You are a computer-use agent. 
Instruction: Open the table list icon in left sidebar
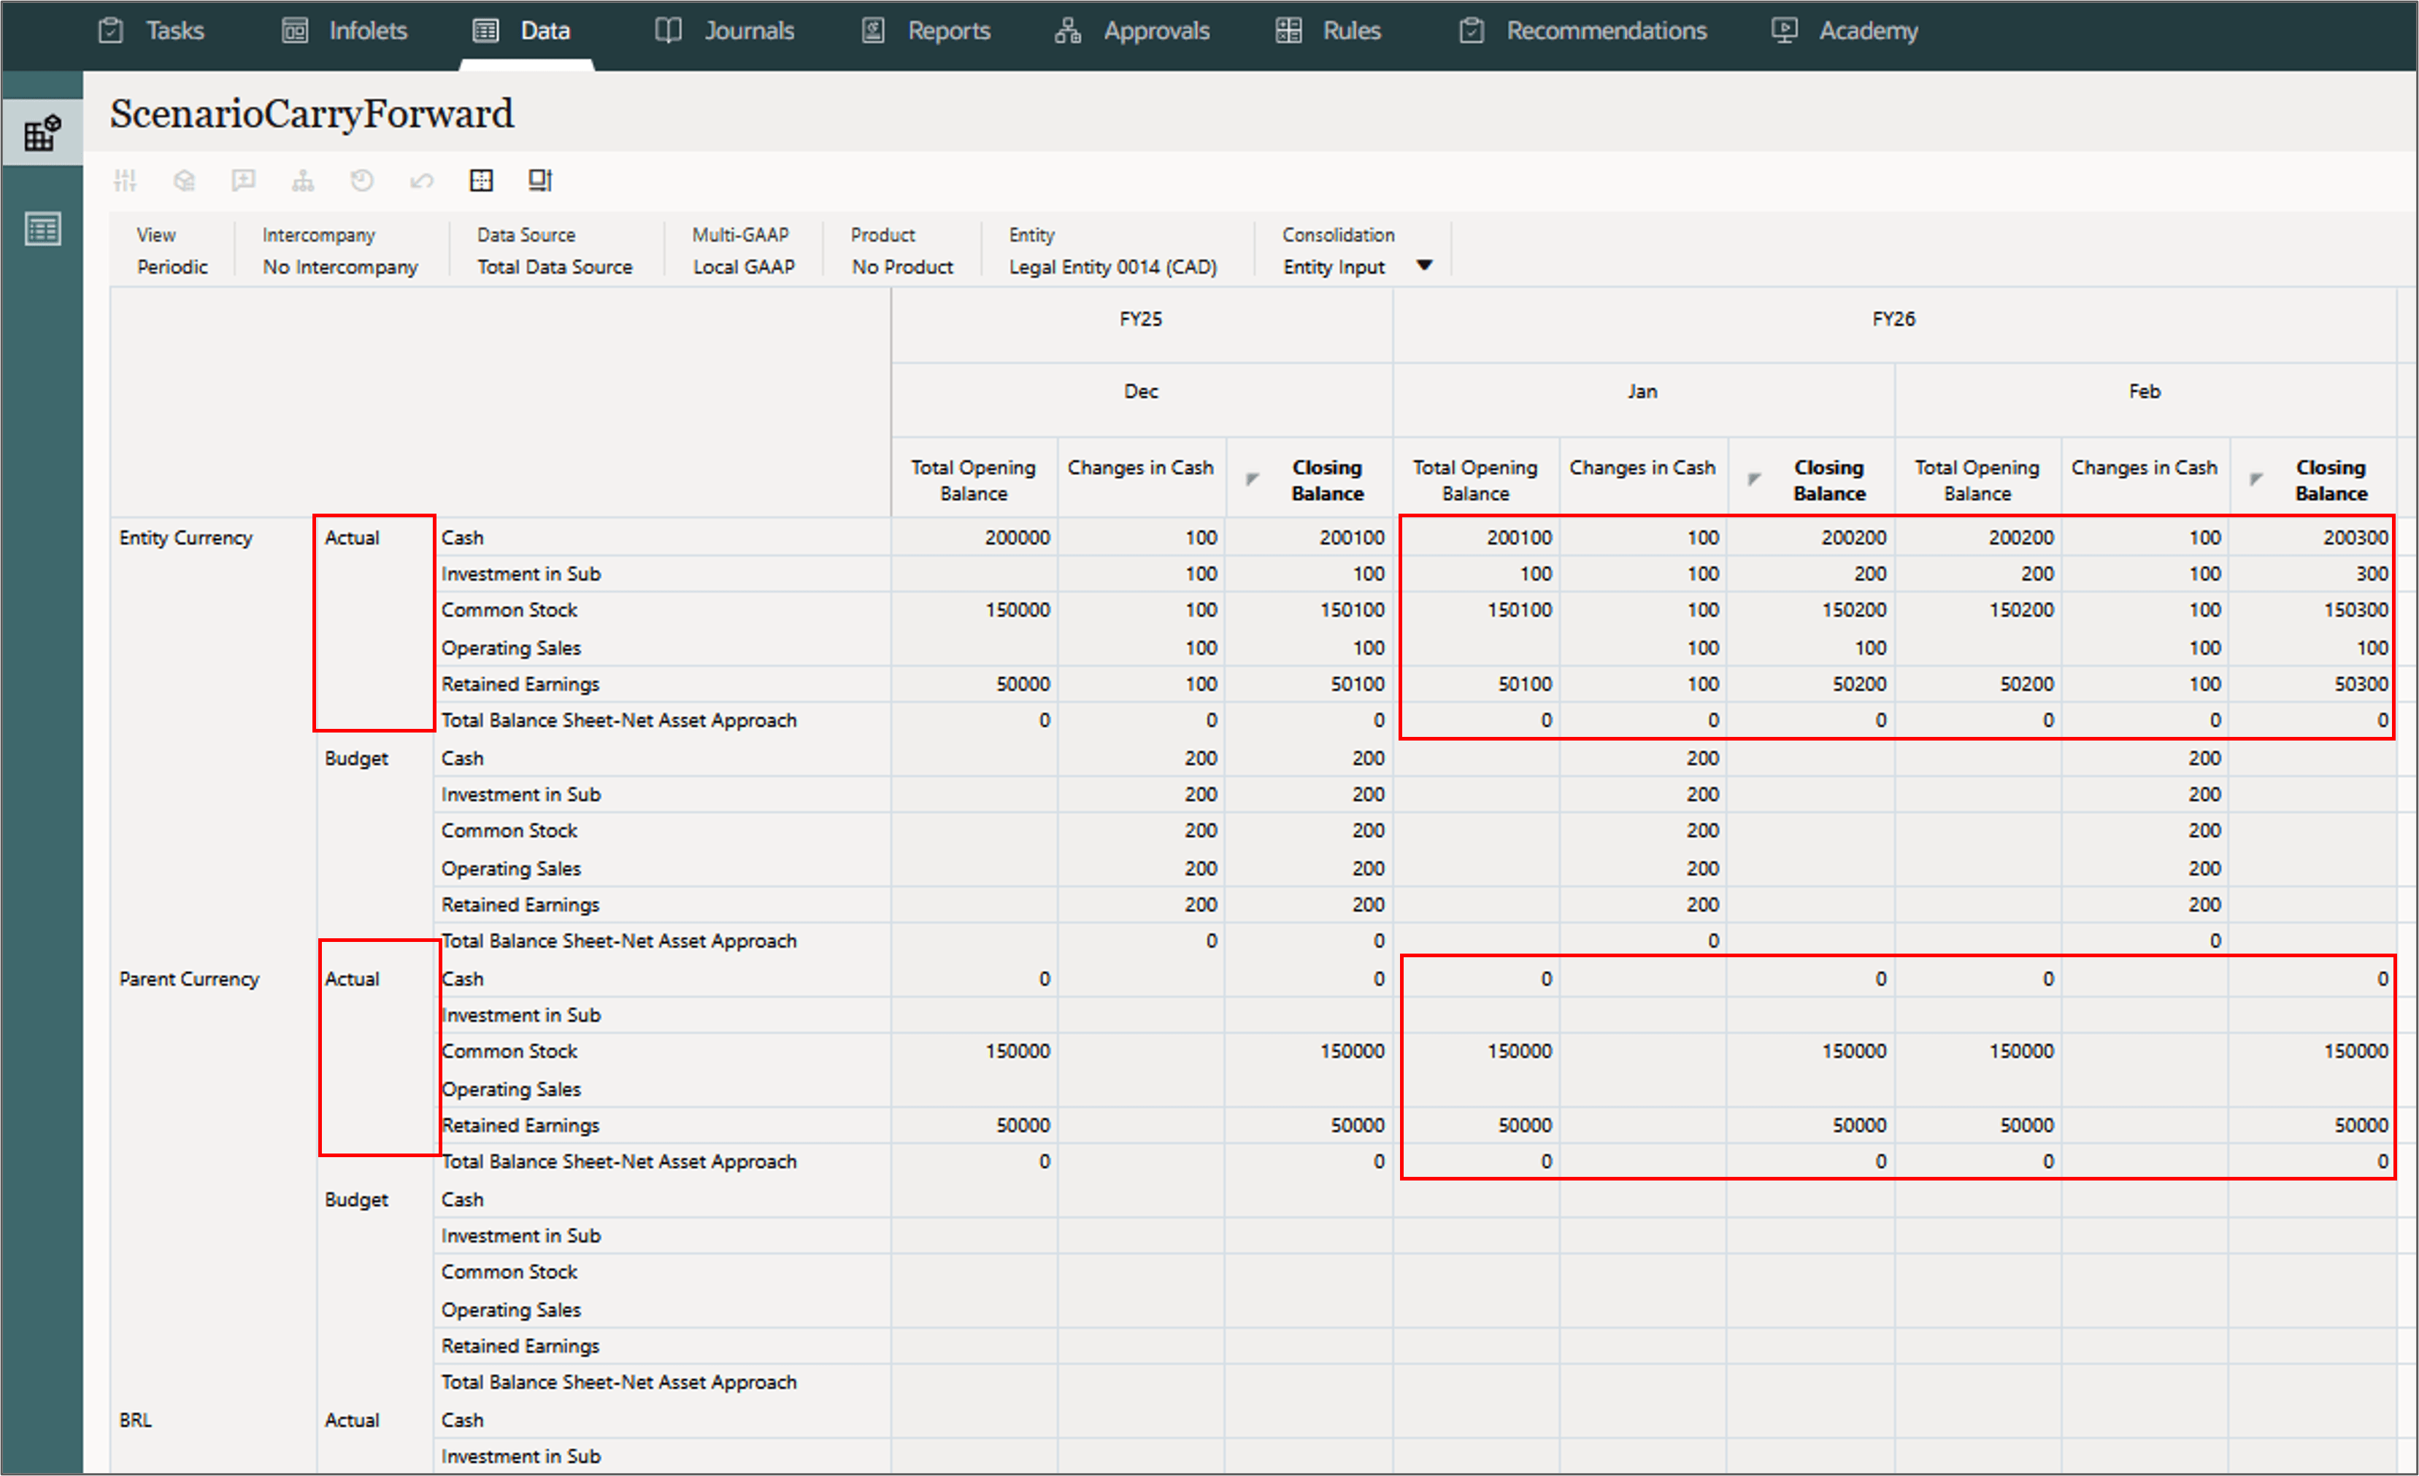pyautogui.click(x=42, y=230)
